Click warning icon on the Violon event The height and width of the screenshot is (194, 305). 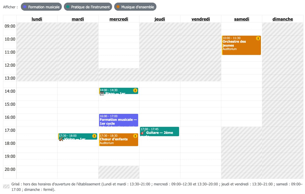(94, 136)
